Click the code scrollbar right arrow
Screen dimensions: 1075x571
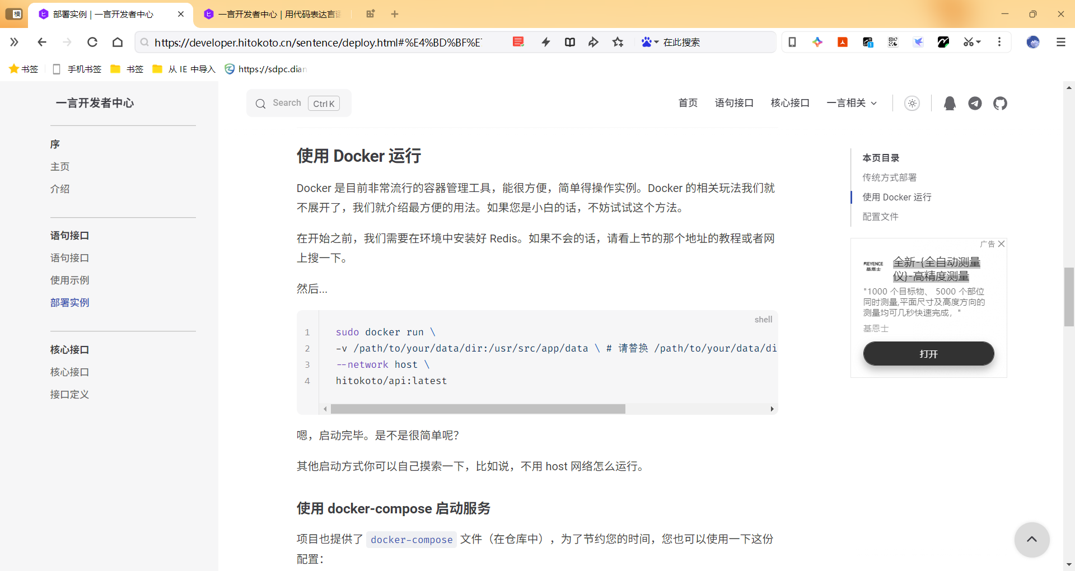[772, 409]
